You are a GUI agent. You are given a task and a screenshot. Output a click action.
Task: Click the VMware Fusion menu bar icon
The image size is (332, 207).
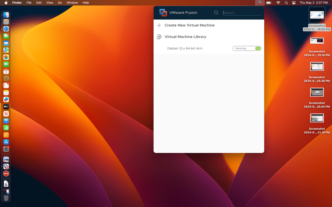pyautogui.click(x=259, y=3)
